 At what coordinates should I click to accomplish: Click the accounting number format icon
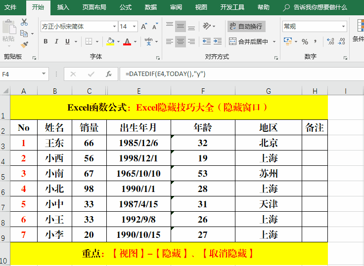[288, 41]
